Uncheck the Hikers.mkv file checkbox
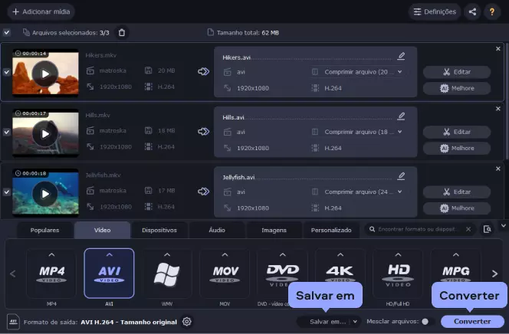This screenshot has height=334, width=509. (x=6, y=72)
